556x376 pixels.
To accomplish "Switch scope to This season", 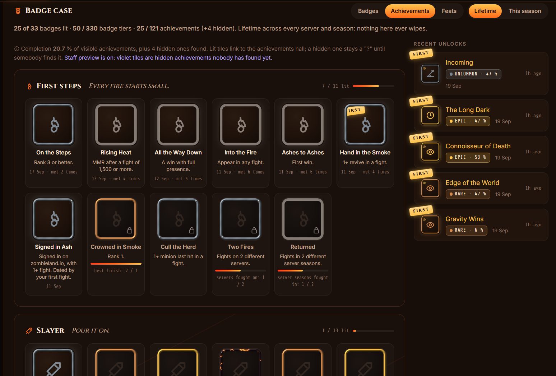I will coord(525,11).
